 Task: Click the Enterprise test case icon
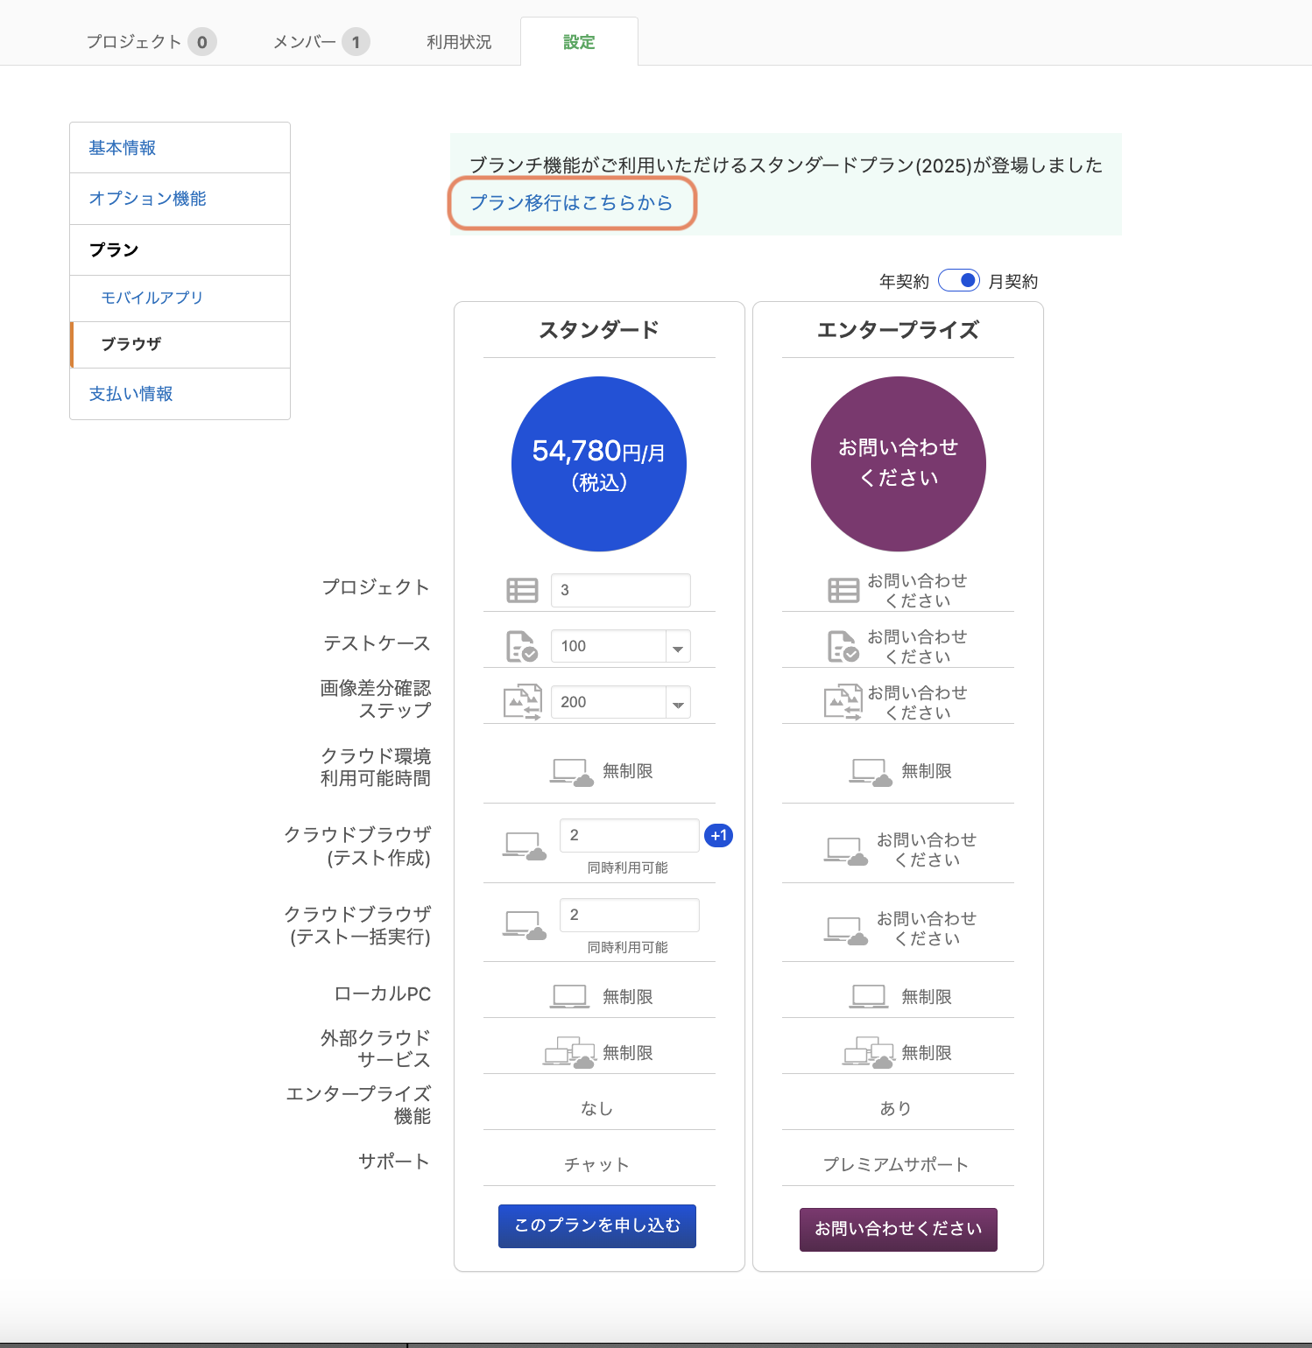[x=844, y=647]
